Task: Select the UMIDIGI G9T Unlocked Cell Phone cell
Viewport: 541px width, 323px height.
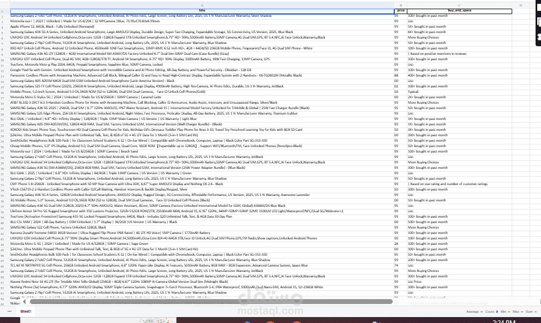Action: 202,59
